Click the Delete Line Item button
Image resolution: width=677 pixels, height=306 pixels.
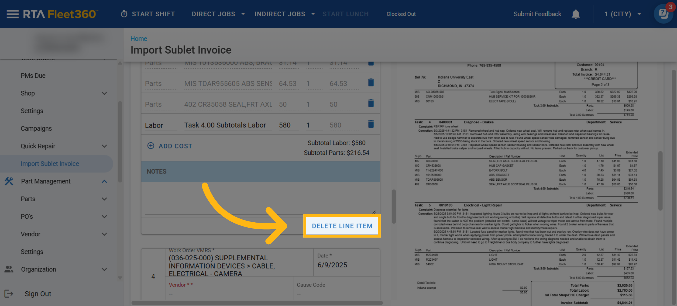click(x=342, y=226)
